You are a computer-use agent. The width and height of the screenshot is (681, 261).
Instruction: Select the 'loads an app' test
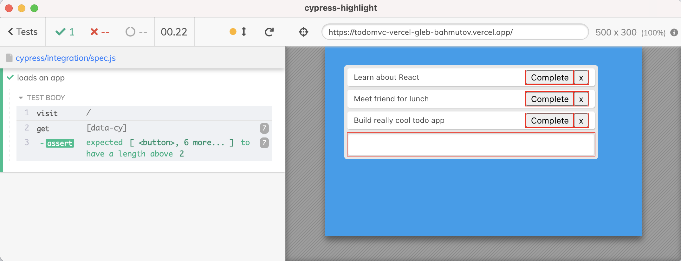pyautogui.click(x=41, y=78)
